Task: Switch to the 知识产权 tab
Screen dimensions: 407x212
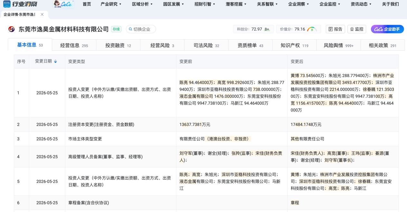Action: [x=294, y=46]
